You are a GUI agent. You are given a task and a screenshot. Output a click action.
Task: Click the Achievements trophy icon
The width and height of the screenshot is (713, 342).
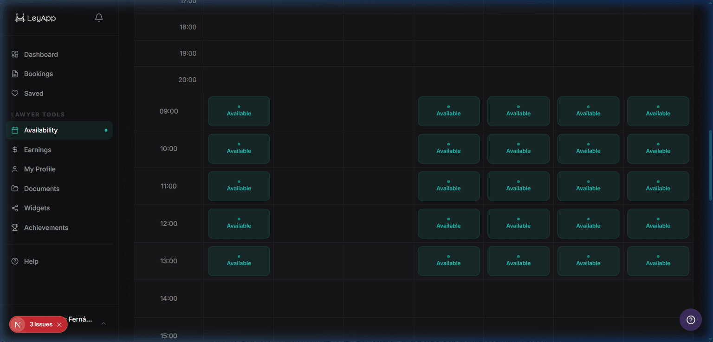14,227
